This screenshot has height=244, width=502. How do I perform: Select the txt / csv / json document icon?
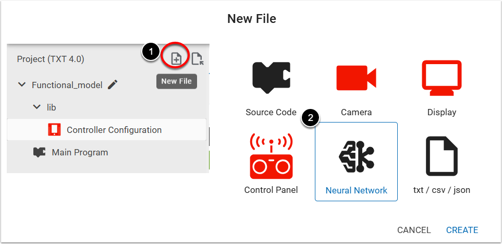pos(441,156)
